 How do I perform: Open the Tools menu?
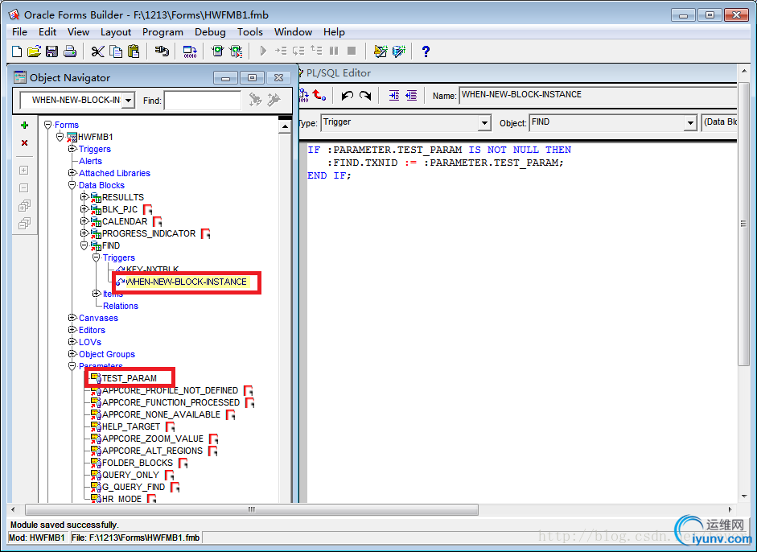click(x=250, y=32)
